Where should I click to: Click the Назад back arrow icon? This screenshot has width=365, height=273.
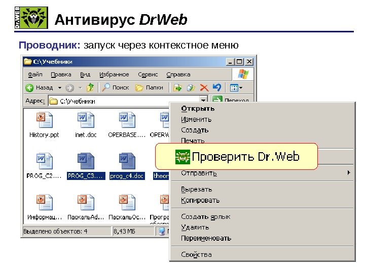(29, 88)
